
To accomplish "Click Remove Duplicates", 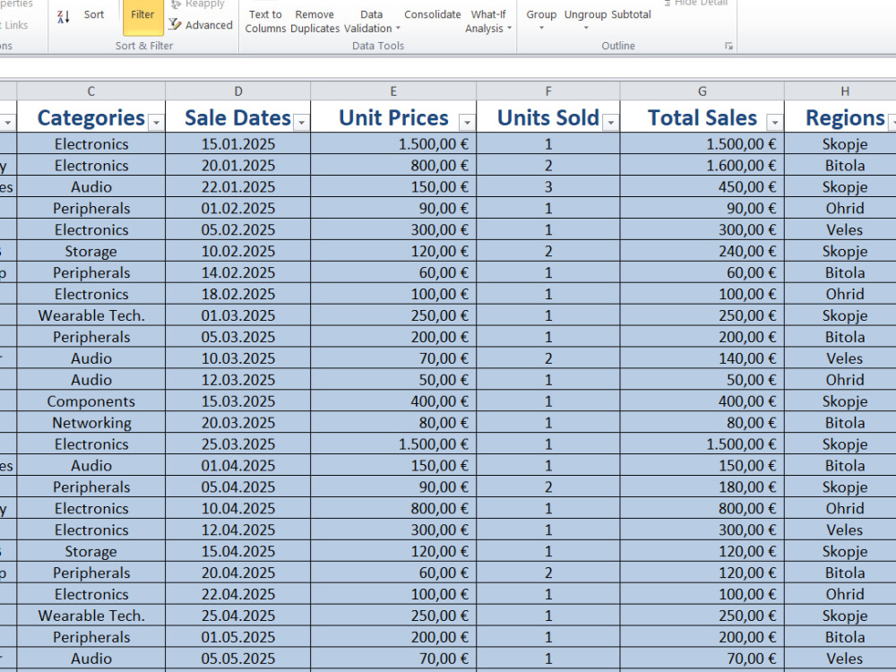I will coord(314,22).
